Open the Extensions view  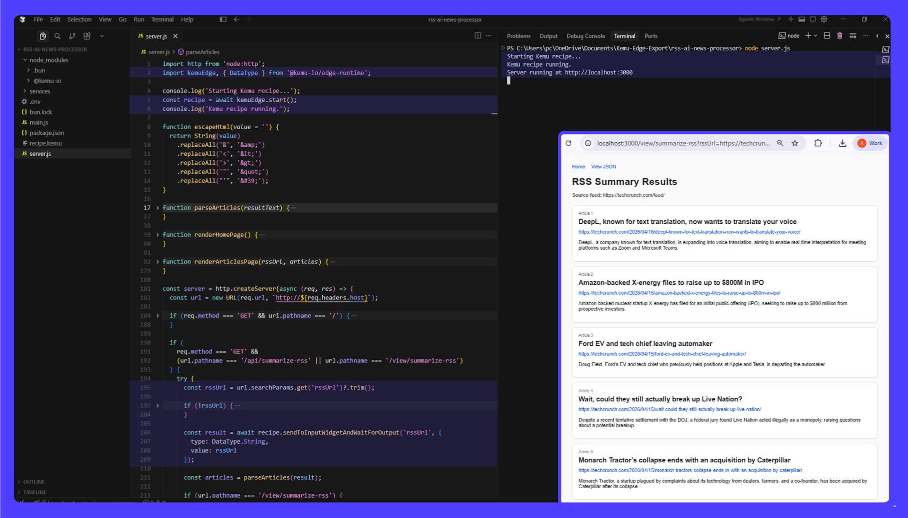87,36
